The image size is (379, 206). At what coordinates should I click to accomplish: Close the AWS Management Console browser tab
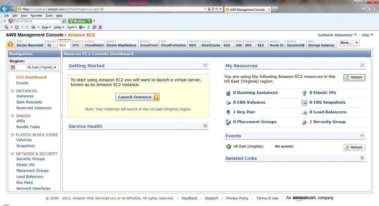(x=269, y=9)
